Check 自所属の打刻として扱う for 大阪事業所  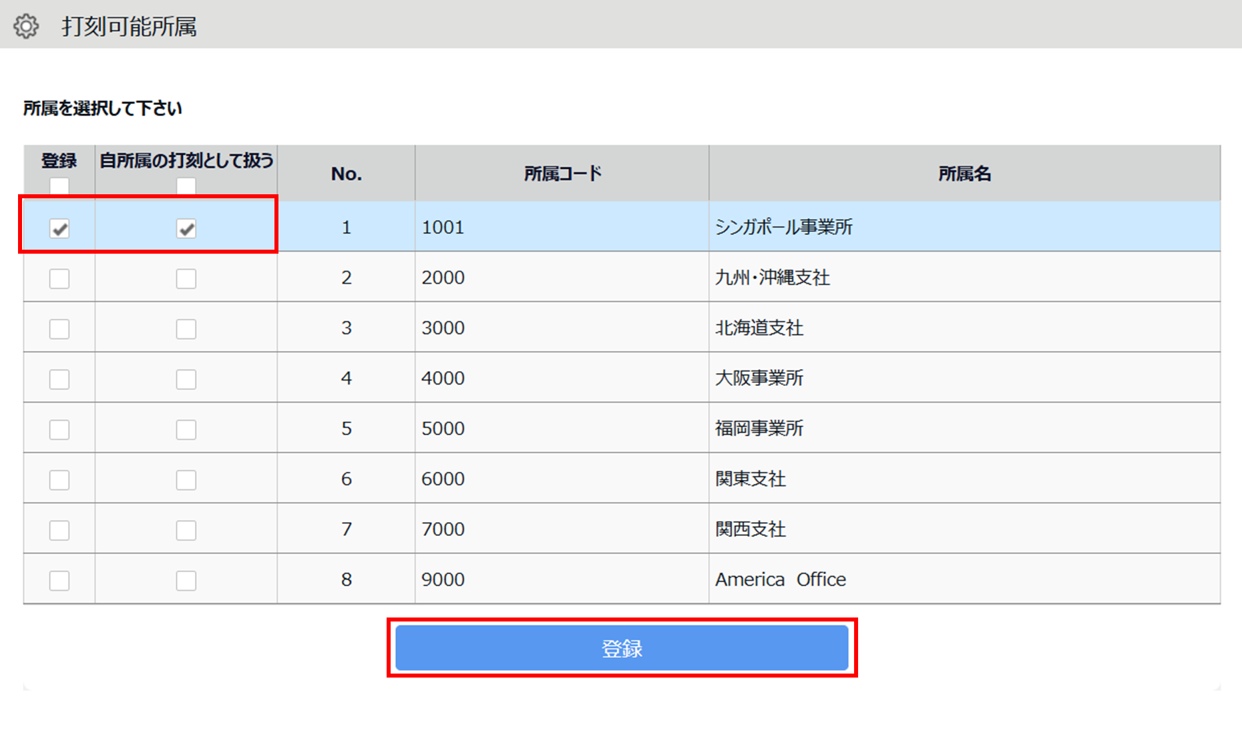coord(186,379)
